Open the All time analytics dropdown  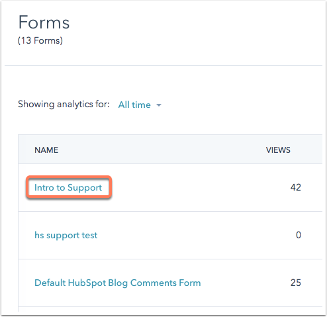click(140, 105)
